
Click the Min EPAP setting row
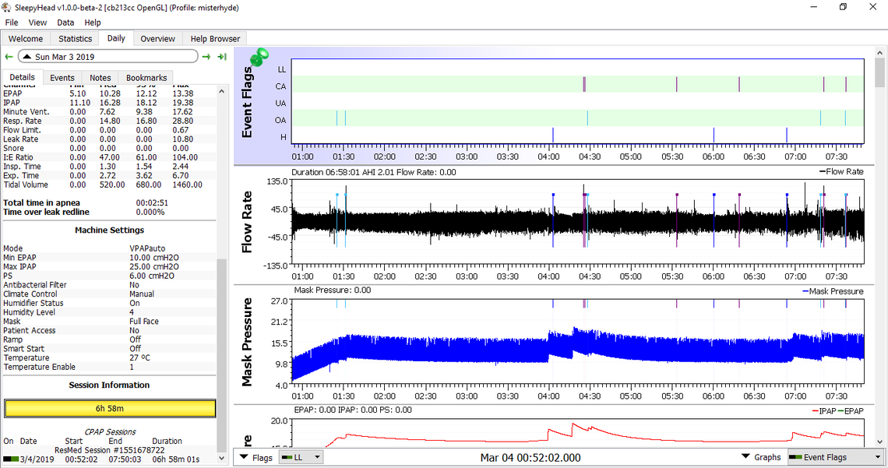pos(109,257)
